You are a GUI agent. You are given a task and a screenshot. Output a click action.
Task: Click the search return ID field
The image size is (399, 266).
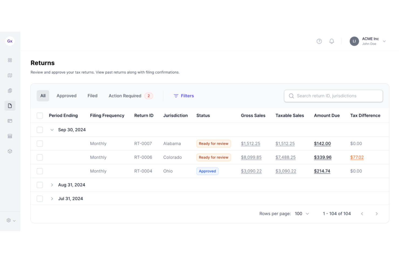[333, 96]
